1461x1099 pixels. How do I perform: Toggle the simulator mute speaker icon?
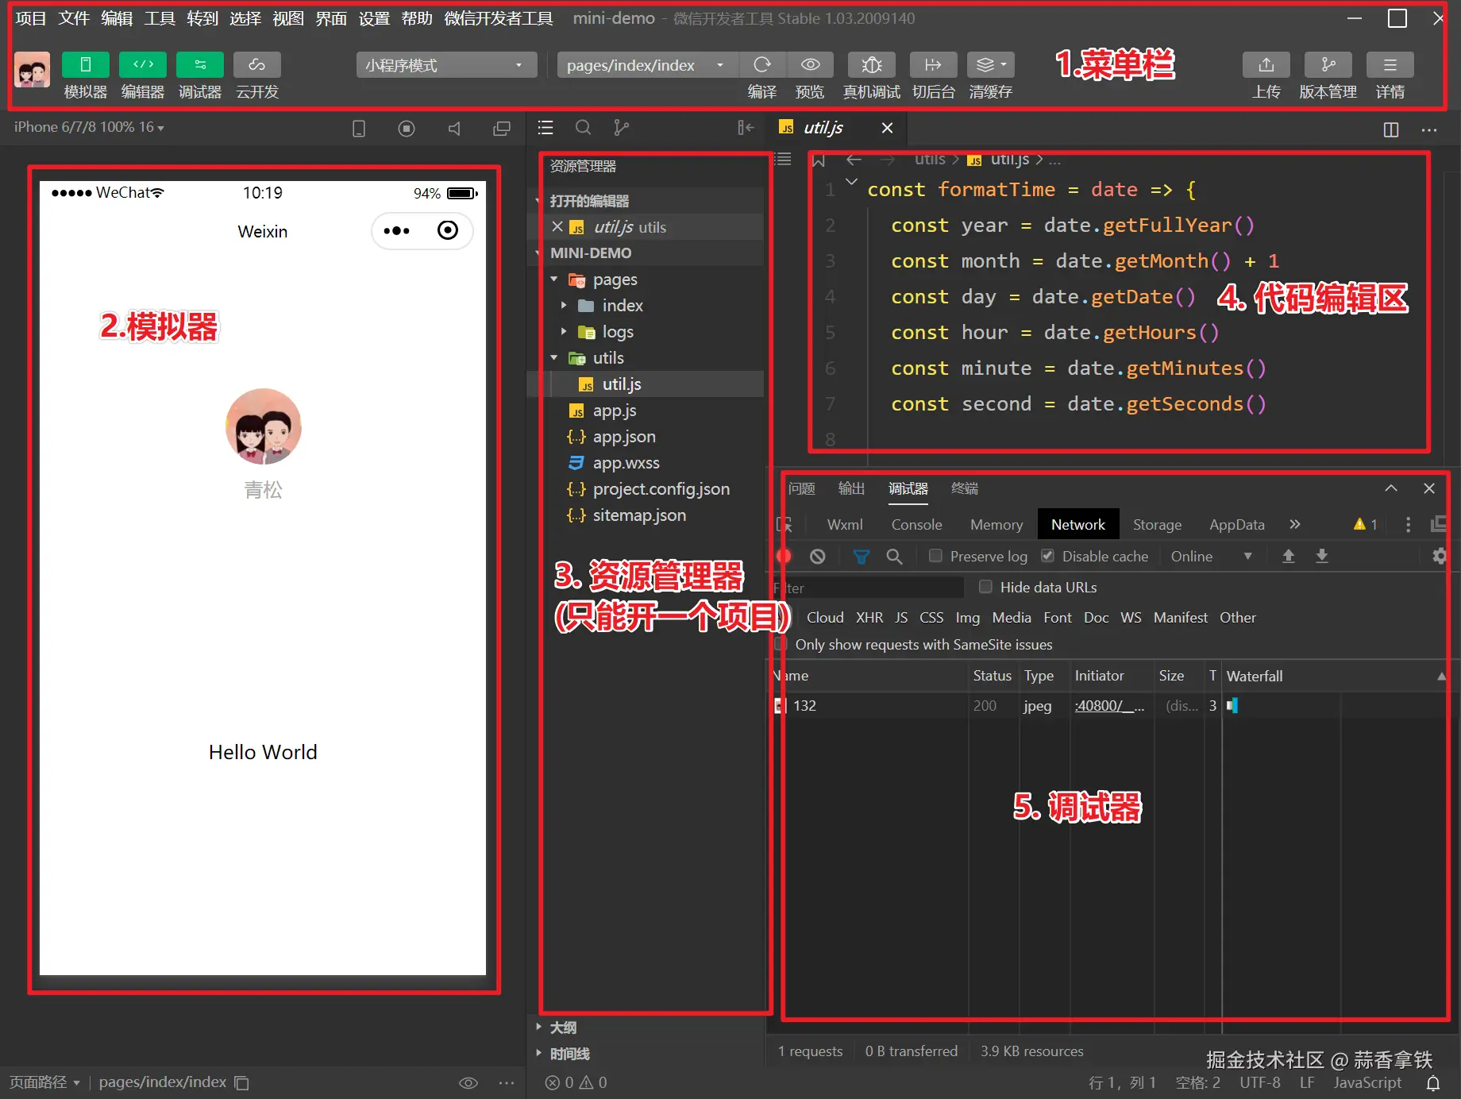[454, 129]
